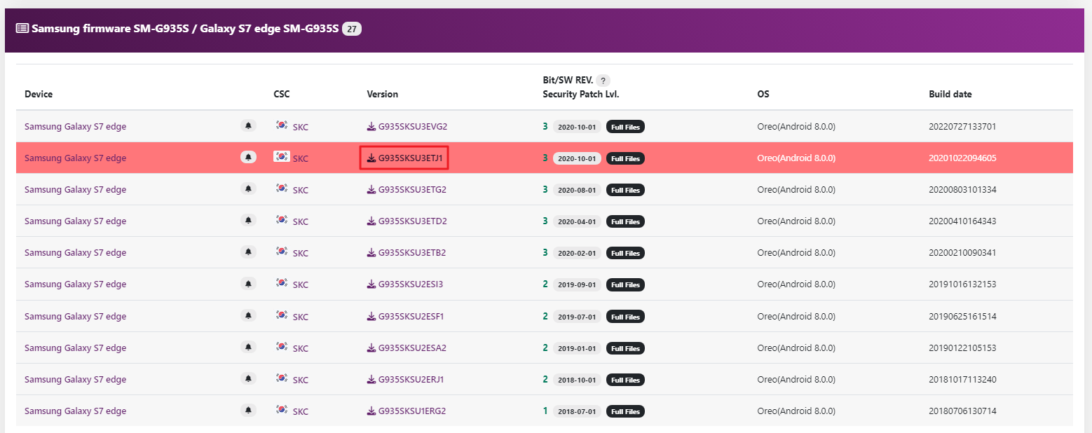This screenshot has width=1092, height=433.
Task: Click bell icon in G935SKSU3ETB2 row
Action: coord(248,252)
